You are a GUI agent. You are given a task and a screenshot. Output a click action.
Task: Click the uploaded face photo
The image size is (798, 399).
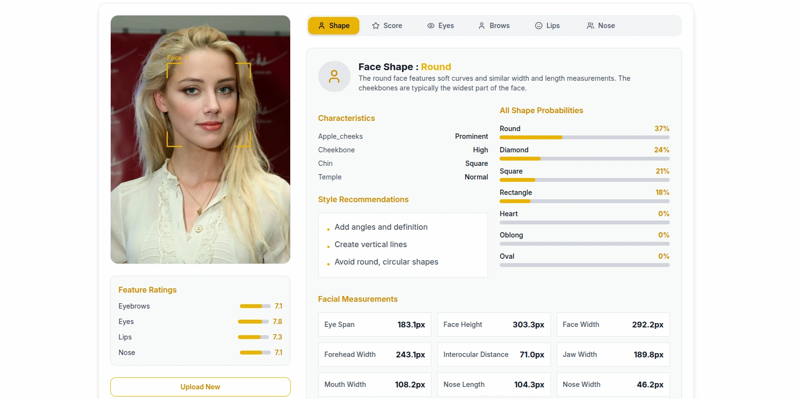(x=200, y=139)
